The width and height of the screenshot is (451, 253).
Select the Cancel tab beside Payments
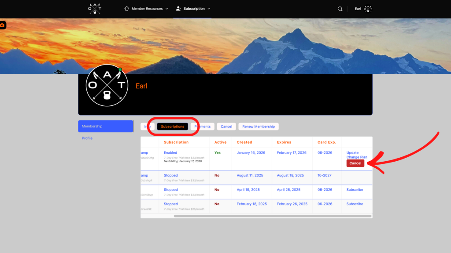click(226, 126)
